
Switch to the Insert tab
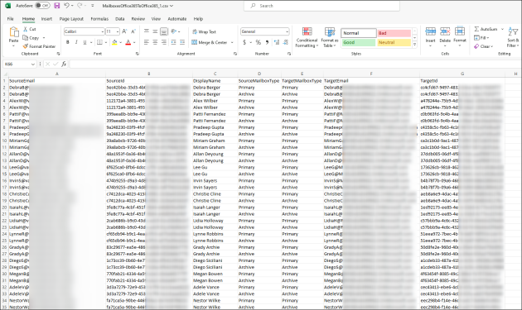pos(46,19)
